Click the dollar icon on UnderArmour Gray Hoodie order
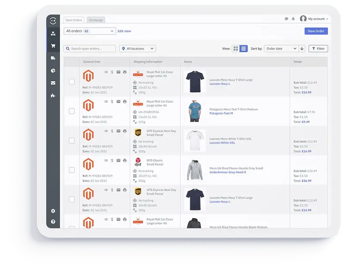Image resolution: width=345 pixels, height=270 pixels. point(112,160)
